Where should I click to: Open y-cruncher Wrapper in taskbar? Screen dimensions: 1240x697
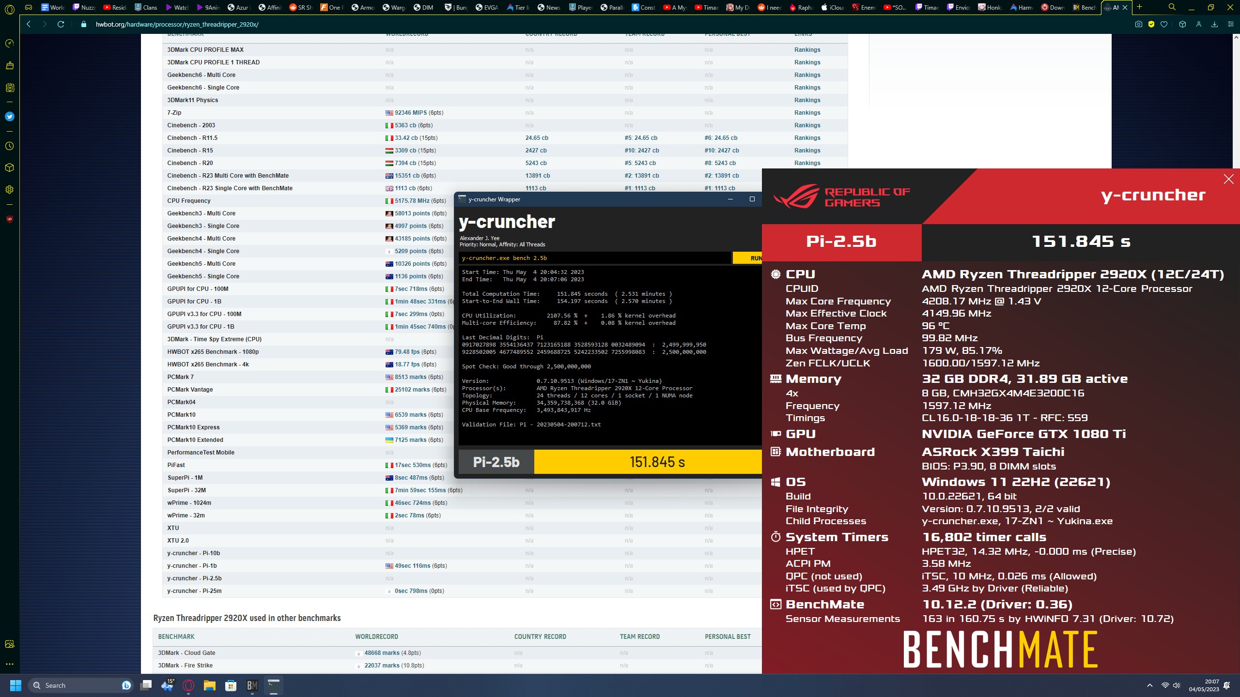tap(274, 685)
